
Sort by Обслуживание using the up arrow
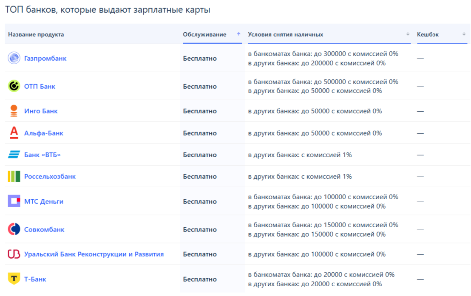[x=238, y=34]
